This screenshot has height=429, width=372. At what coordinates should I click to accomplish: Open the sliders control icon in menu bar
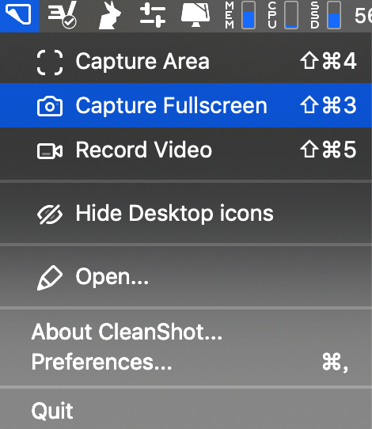tap(153, 15)
